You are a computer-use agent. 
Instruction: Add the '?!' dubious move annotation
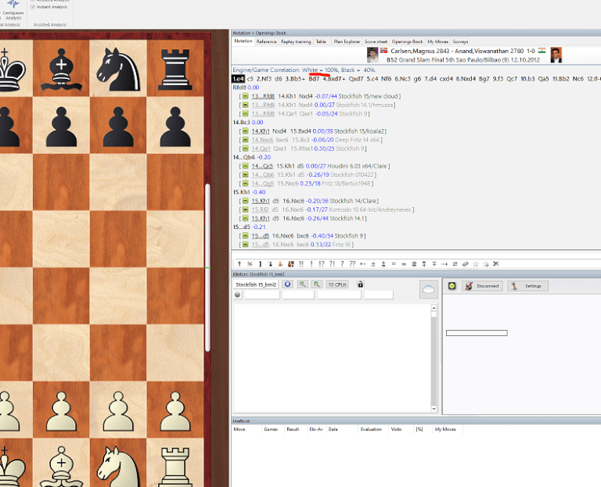point(332,263)
